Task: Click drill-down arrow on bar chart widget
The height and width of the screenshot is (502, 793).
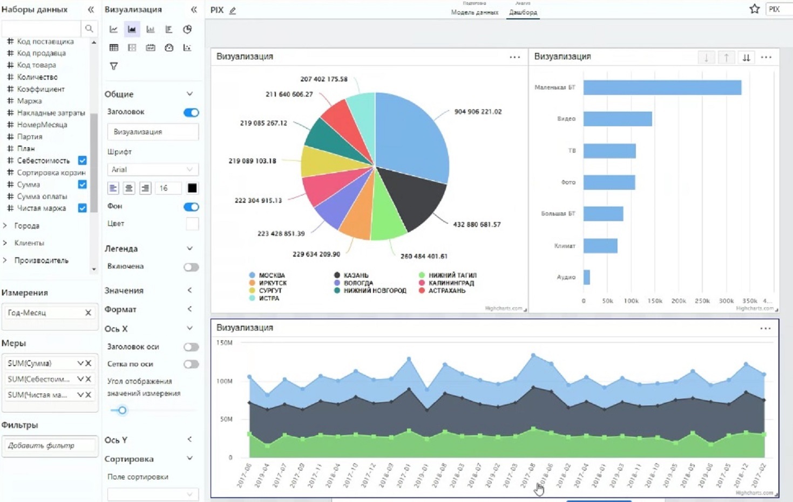Action: (706, 57)
